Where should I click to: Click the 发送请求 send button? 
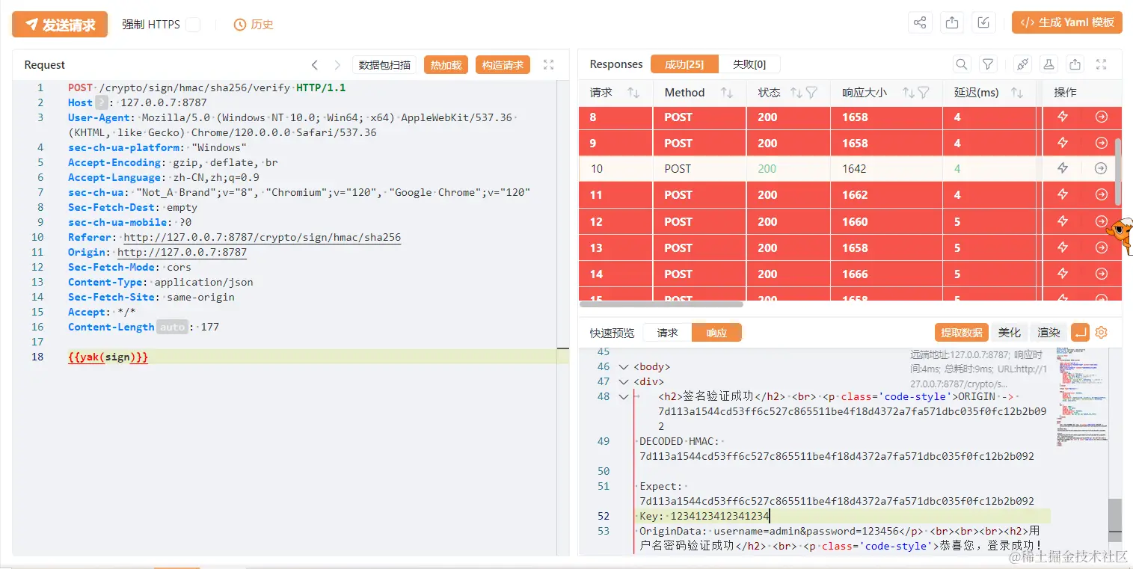point(60,25)
